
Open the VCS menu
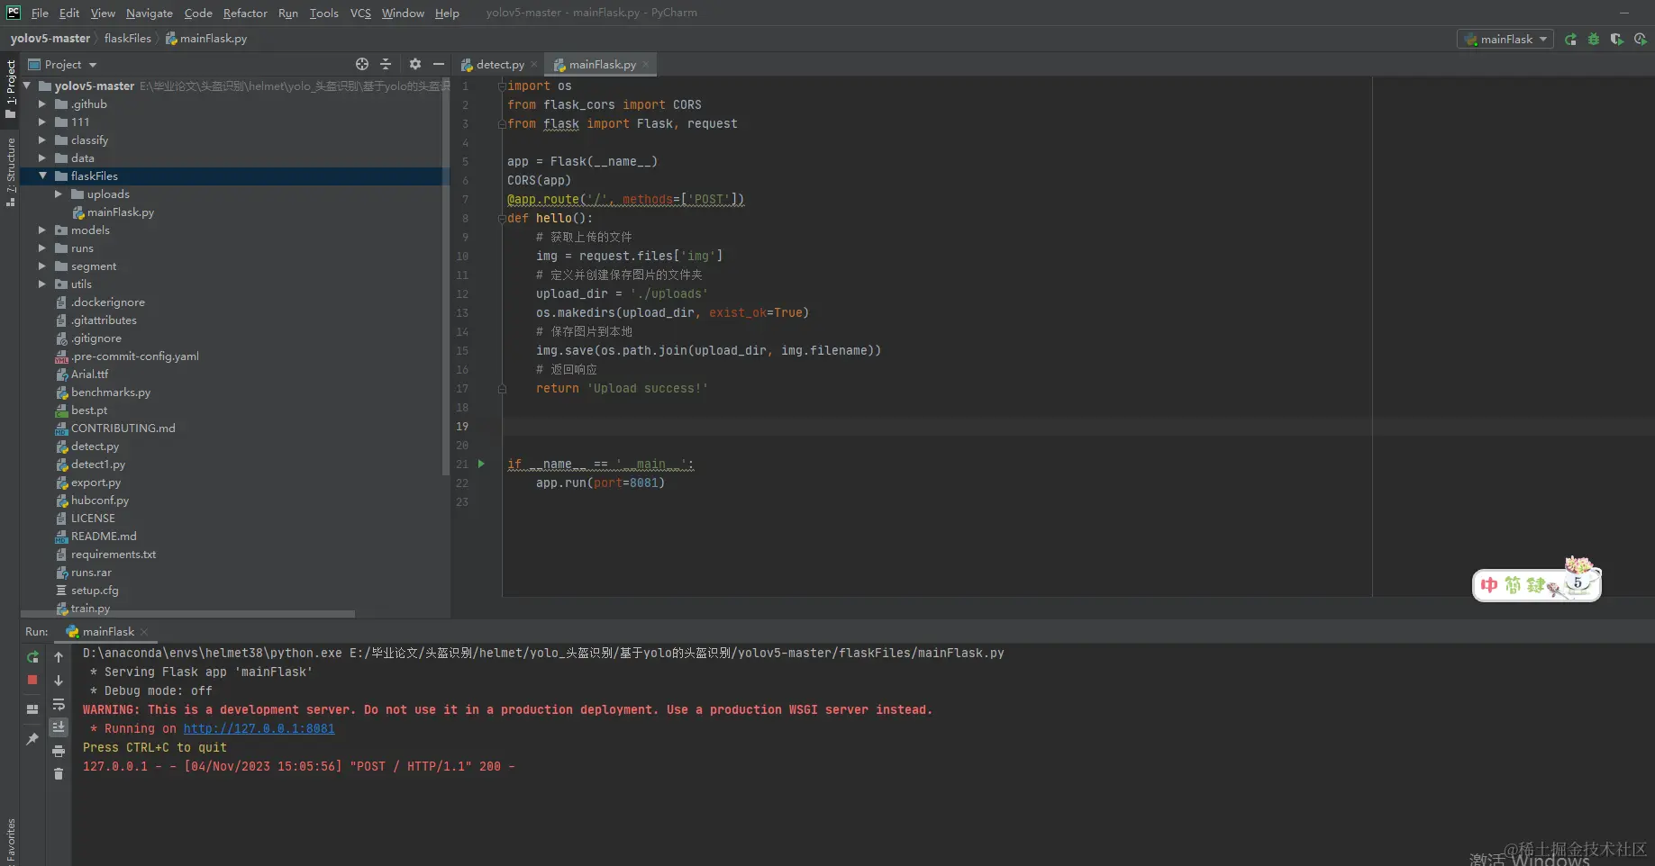pyautogui.click(x=360, y=13)
